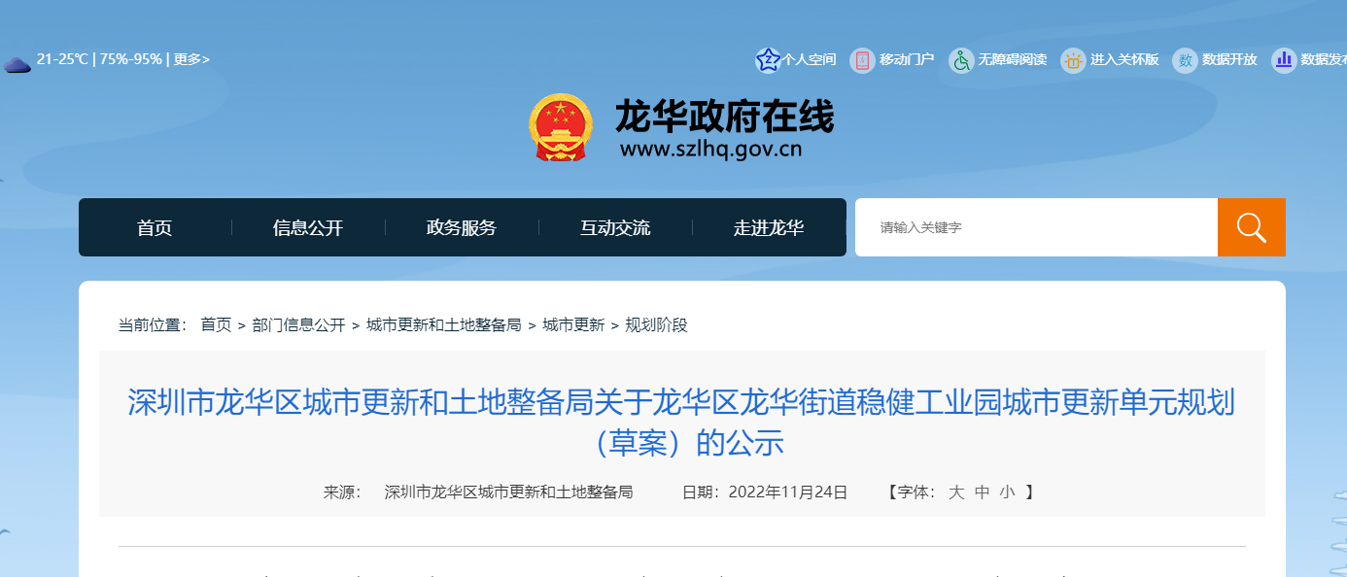Open the 数据开放 icon
The image size is (1347, 577).
(1185, 60)
